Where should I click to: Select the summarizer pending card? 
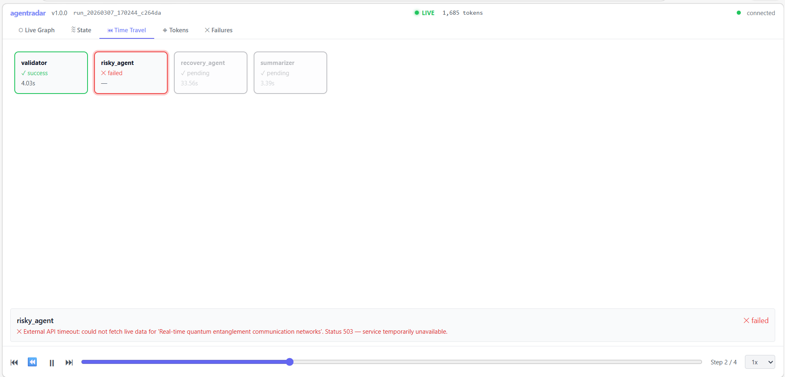click(x=290, y=73)
